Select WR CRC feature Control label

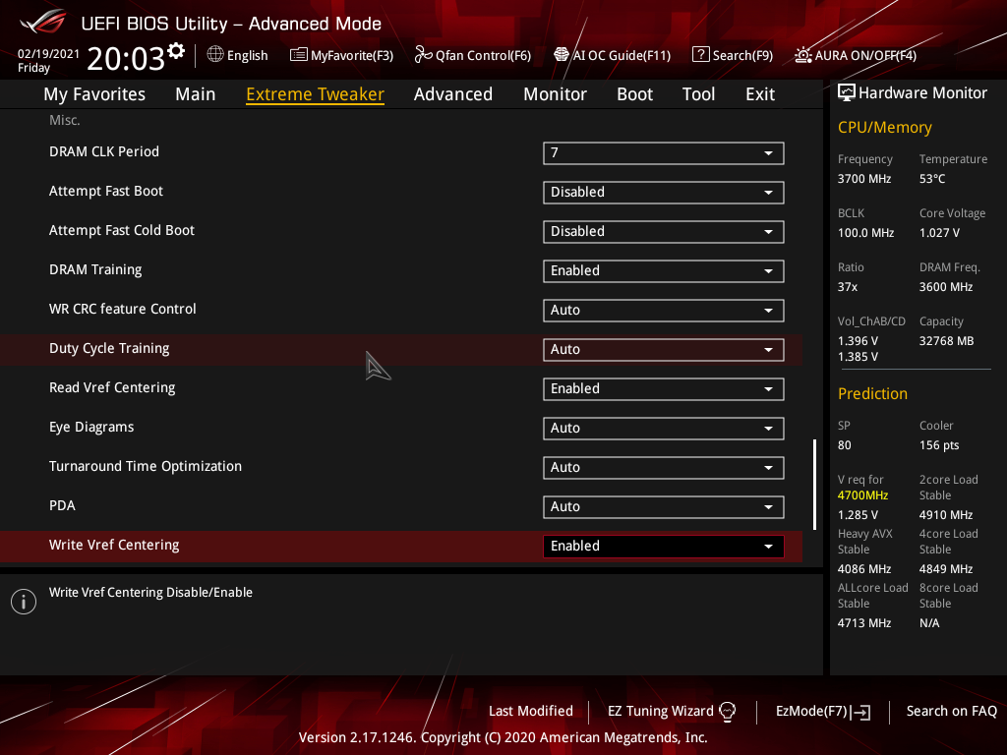pyautogui.click(x=123, y=309)
